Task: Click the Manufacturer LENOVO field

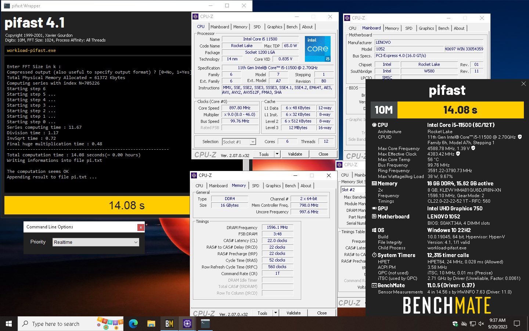Action: tap(429, 42)
